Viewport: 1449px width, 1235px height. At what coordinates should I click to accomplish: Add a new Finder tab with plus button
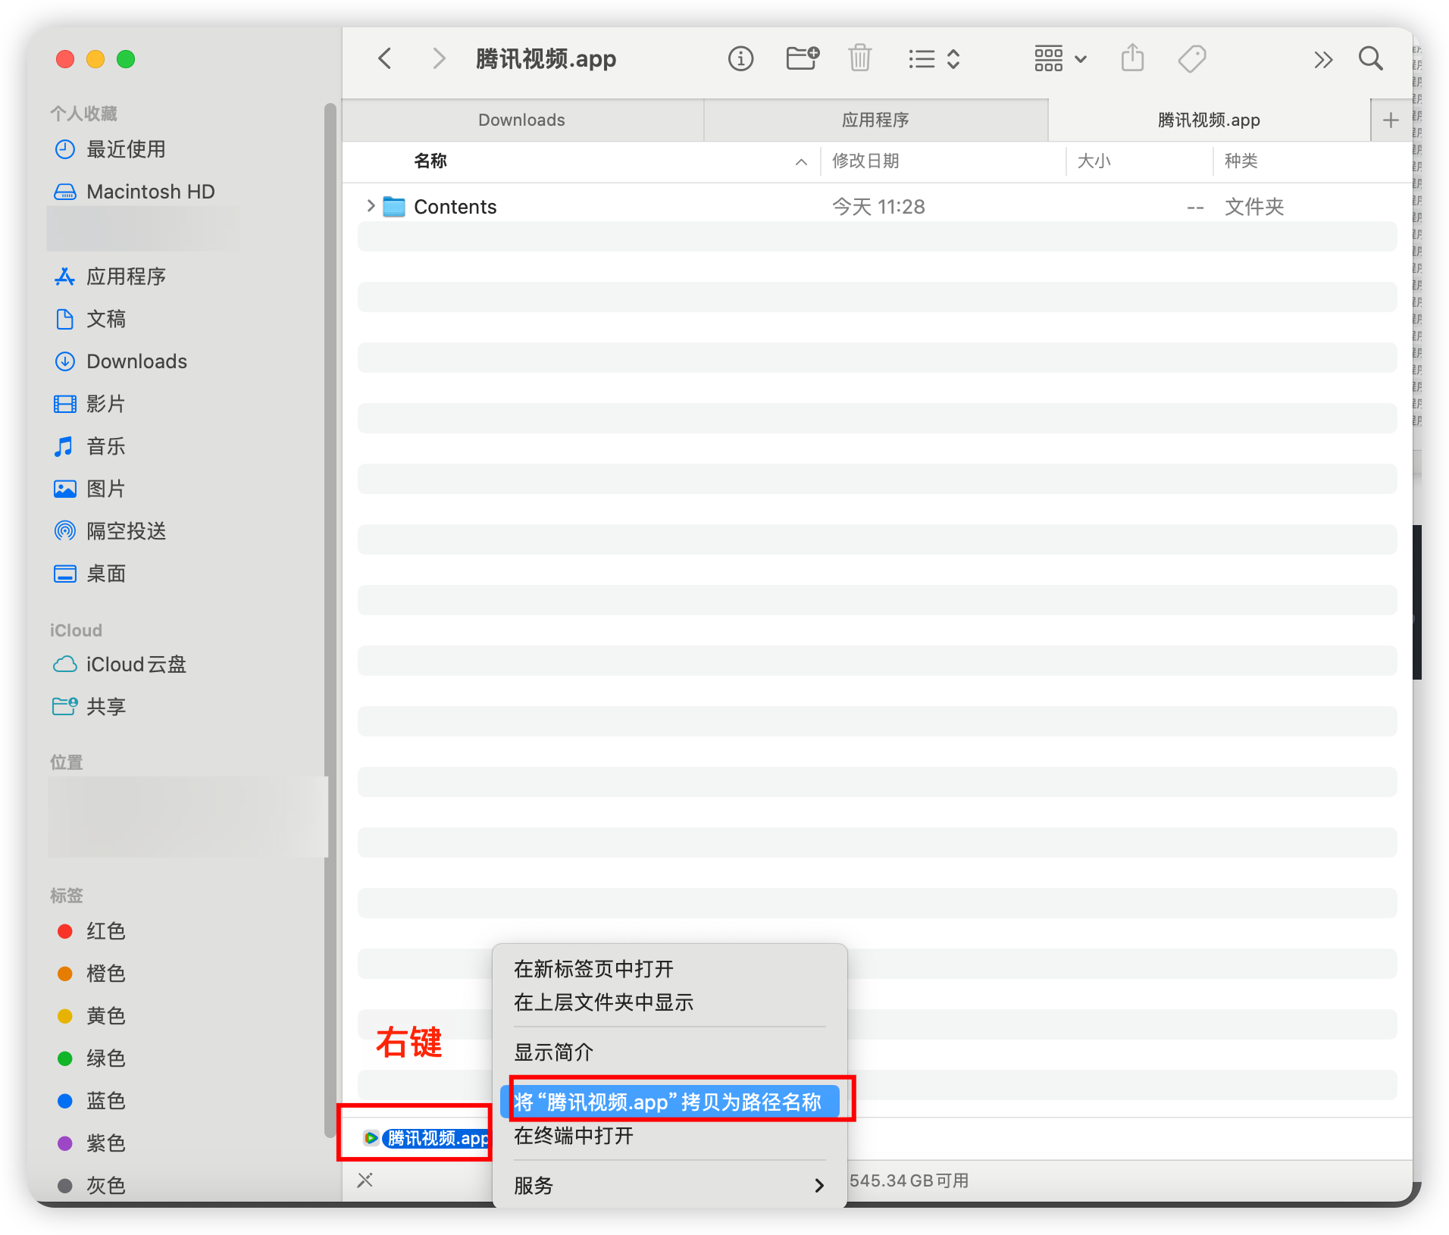1391,120
